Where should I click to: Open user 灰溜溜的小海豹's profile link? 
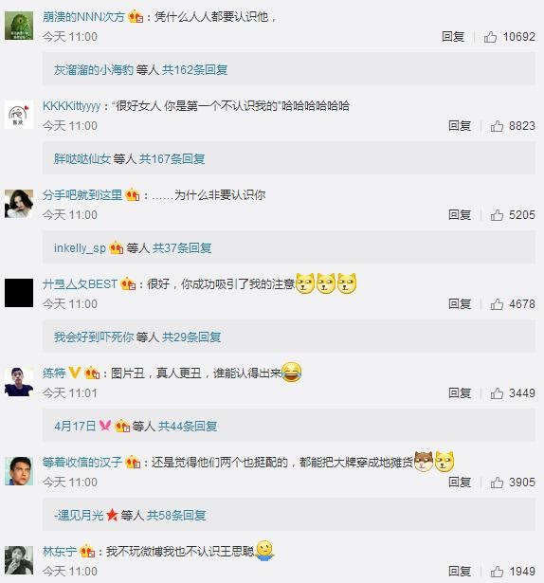coord(93,69)
